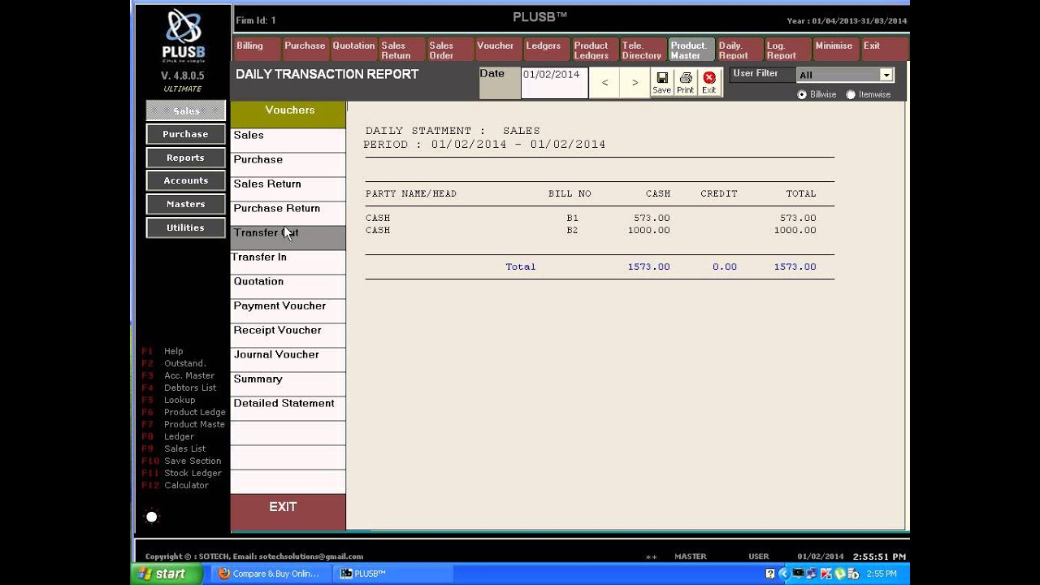Click the Utilities sidebar button
This screenshot has height=585, width=1040.
point(186,227)
